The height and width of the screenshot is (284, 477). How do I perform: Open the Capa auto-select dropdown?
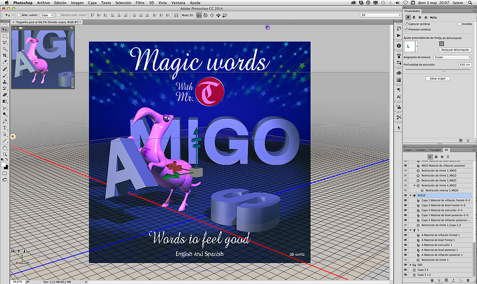[48, 15]
